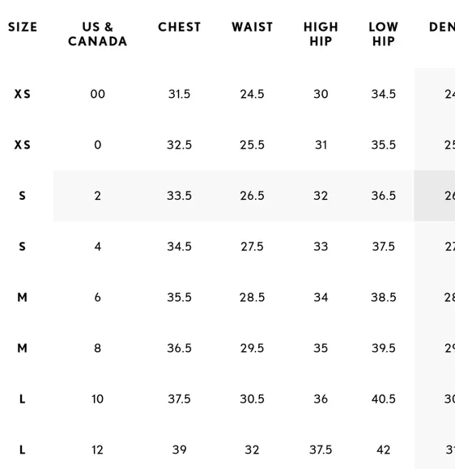Select low hip value 42
The width and height of the screenshot is (455, 469).
pos(384,450)
